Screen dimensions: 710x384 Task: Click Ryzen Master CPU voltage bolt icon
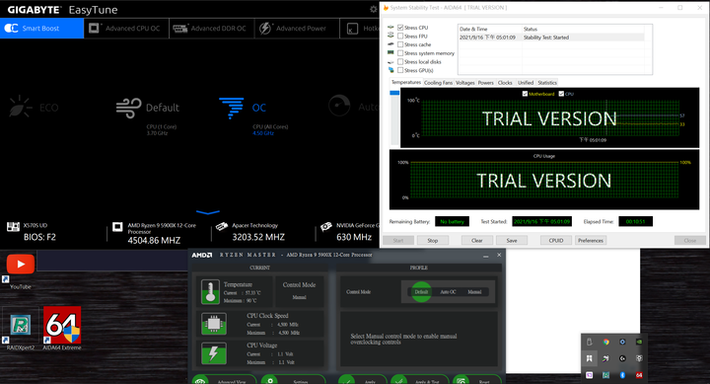click(x=214, y=353)
